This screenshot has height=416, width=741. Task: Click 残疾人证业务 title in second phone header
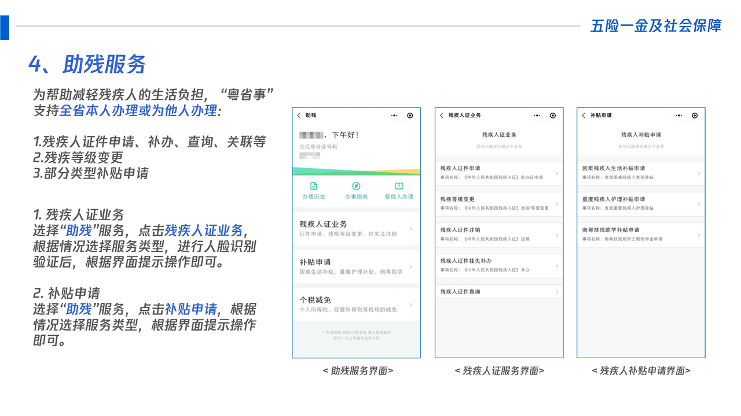pos(464,116)
